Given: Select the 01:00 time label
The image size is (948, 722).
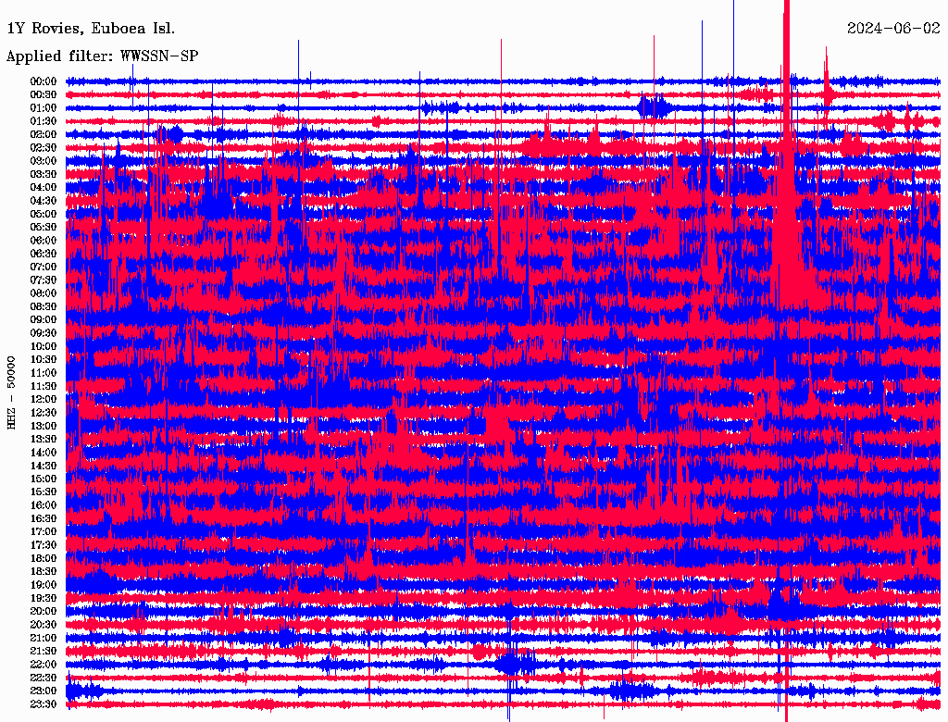Looking at the screenshot, I should pyautogui.click(x=44, y=108).
